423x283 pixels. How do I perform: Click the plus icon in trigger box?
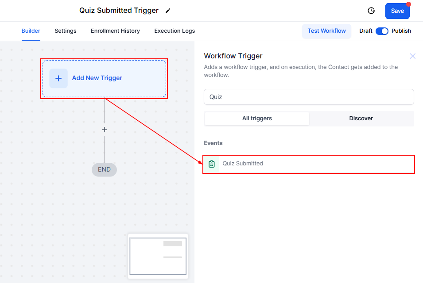pyautogui.click(x=58, y=78)
